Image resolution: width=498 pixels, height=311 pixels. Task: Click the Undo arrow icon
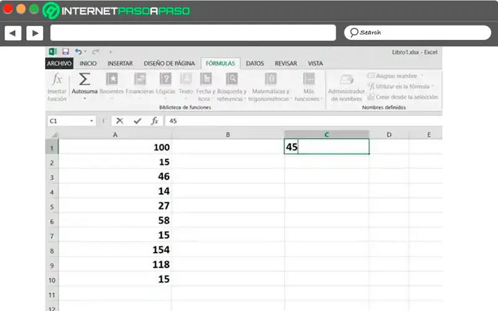point(78,52)
